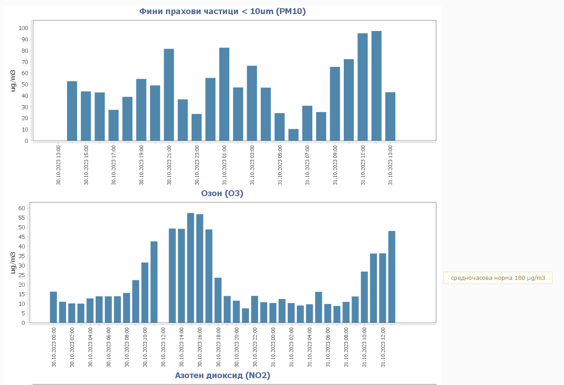Select the PM10 bar above 31.10.2023 03:00
The height and width of the screenshot is (385, 564).
pos(252,103)
